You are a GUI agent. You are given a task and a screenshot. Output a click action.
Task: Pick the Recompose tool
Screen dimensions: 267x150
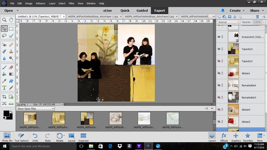(11, 97)
